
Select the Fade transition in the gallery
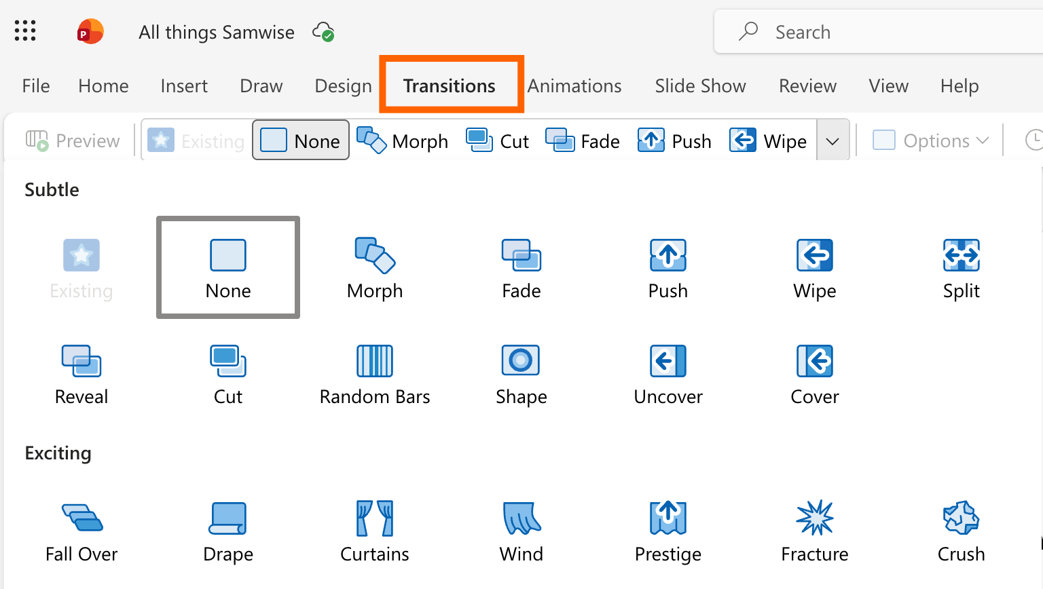(521, 269)
